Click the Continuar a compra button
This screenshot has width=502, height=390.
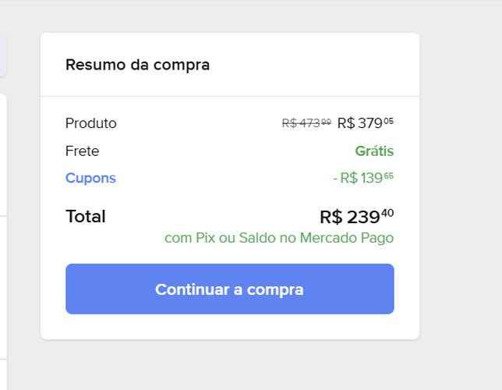pos(229,289)
